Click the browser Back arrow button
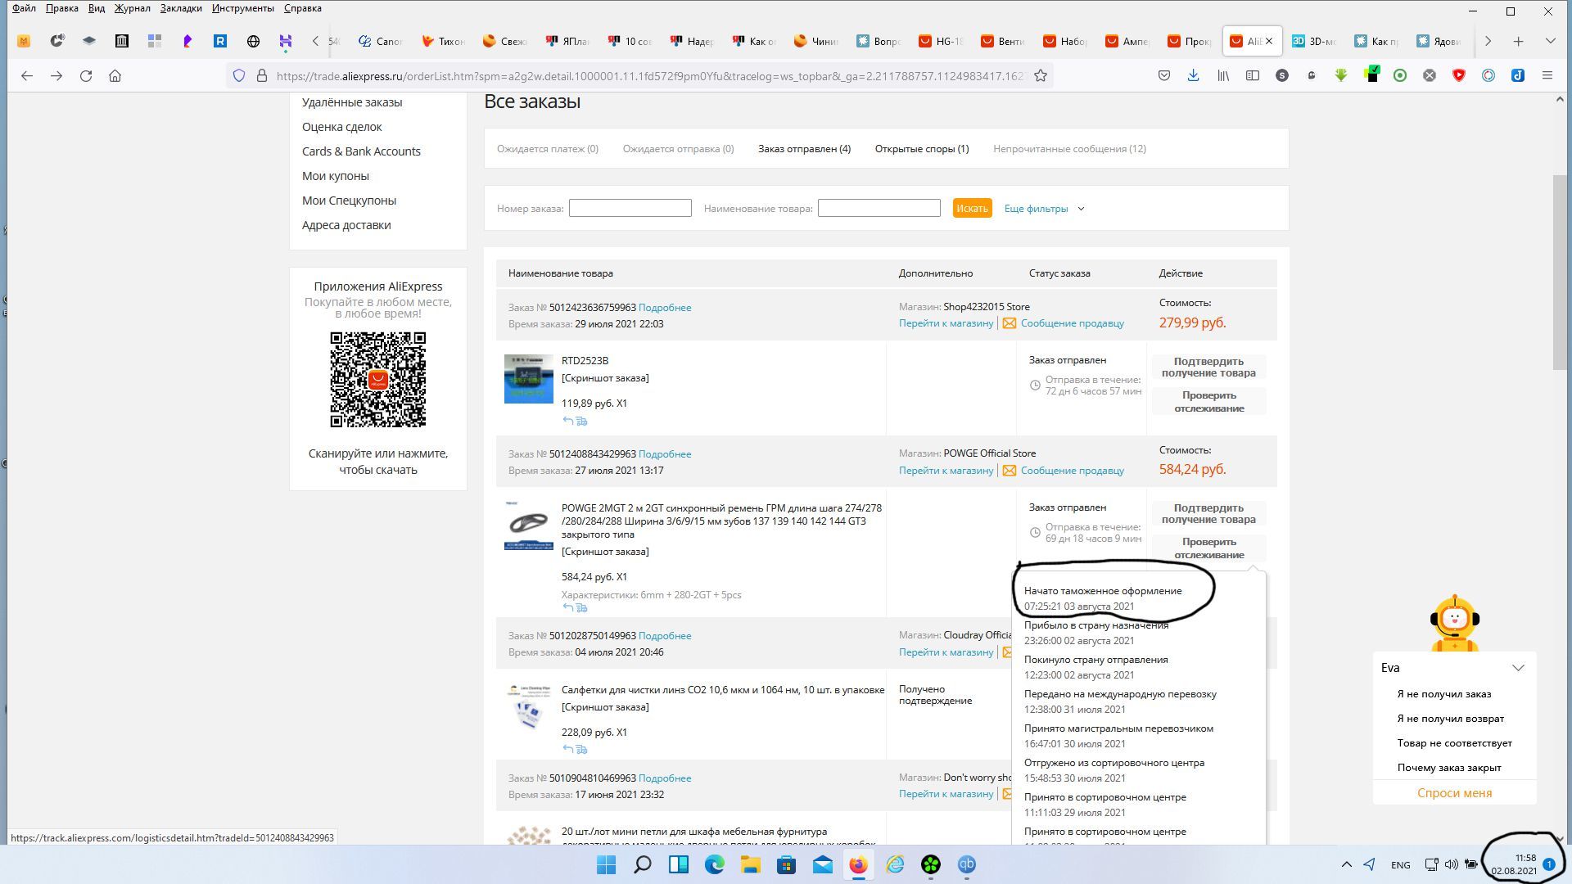1572x884 pixels. [x=27, y=75]
